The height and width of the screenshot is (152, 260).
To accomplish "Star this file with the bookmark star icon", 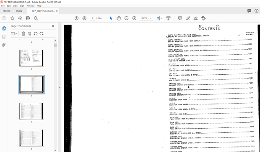I will click(12, 18).
